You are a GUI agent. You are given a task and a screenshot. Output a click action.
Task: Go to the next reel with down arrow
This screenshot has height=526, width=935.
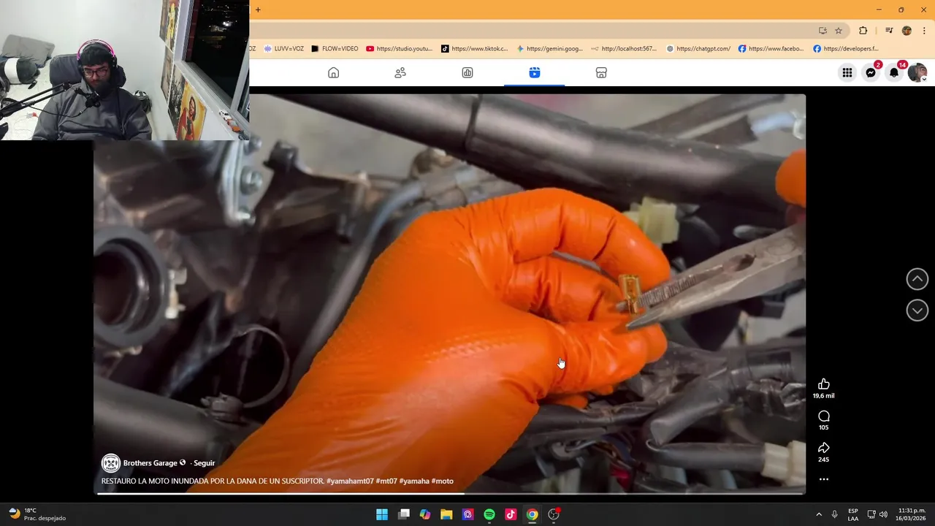tap(917, 310)
